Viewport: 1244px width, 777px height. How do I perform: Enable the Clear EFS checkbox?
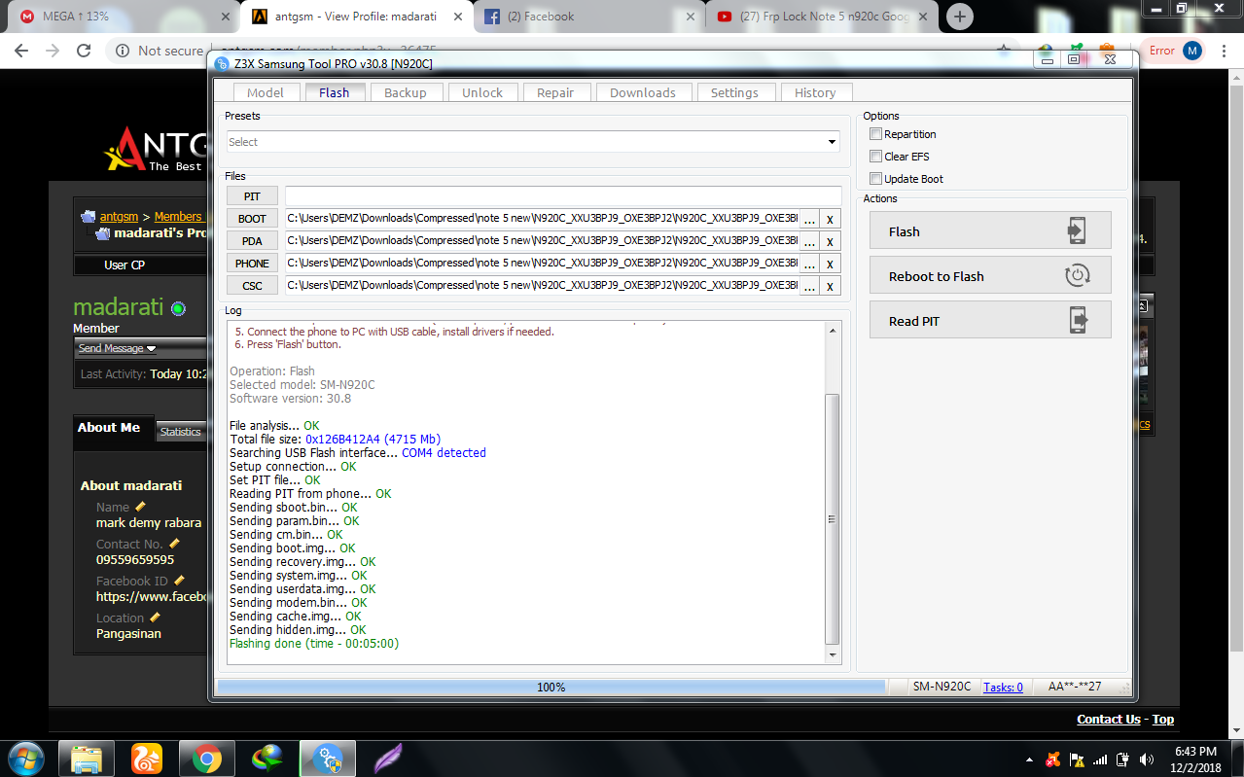pyautogui.click(x=875, y=157)
